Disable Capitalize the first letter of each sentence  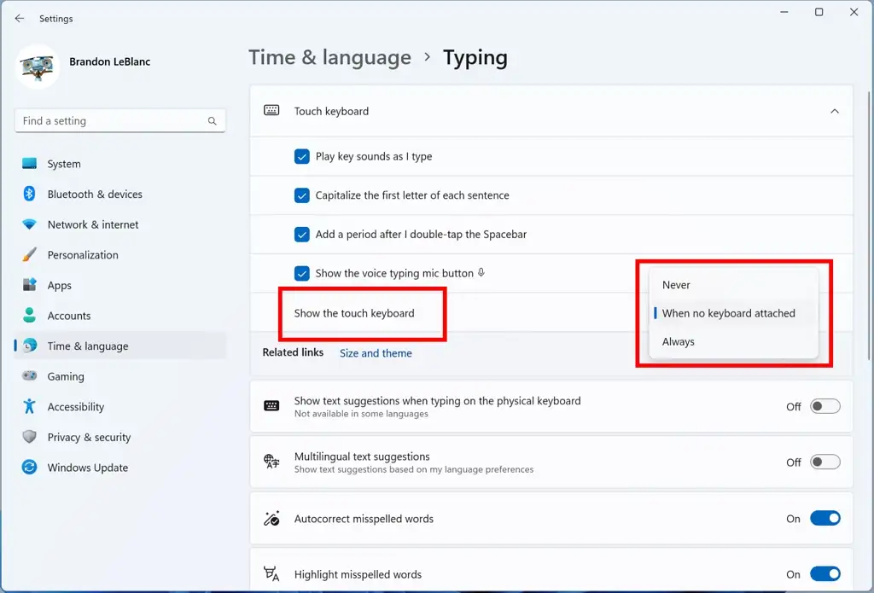tap(302, 195)
